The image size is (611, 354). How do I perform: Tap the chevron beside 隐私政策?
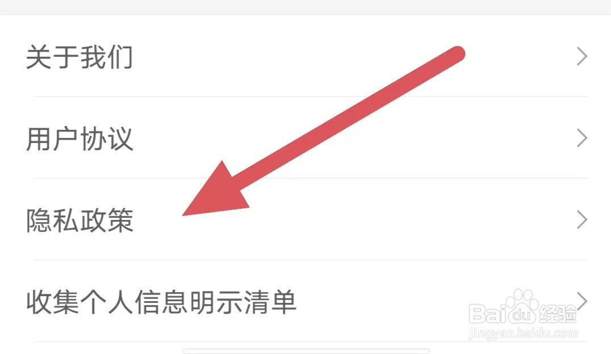click(x=582, y=220)
